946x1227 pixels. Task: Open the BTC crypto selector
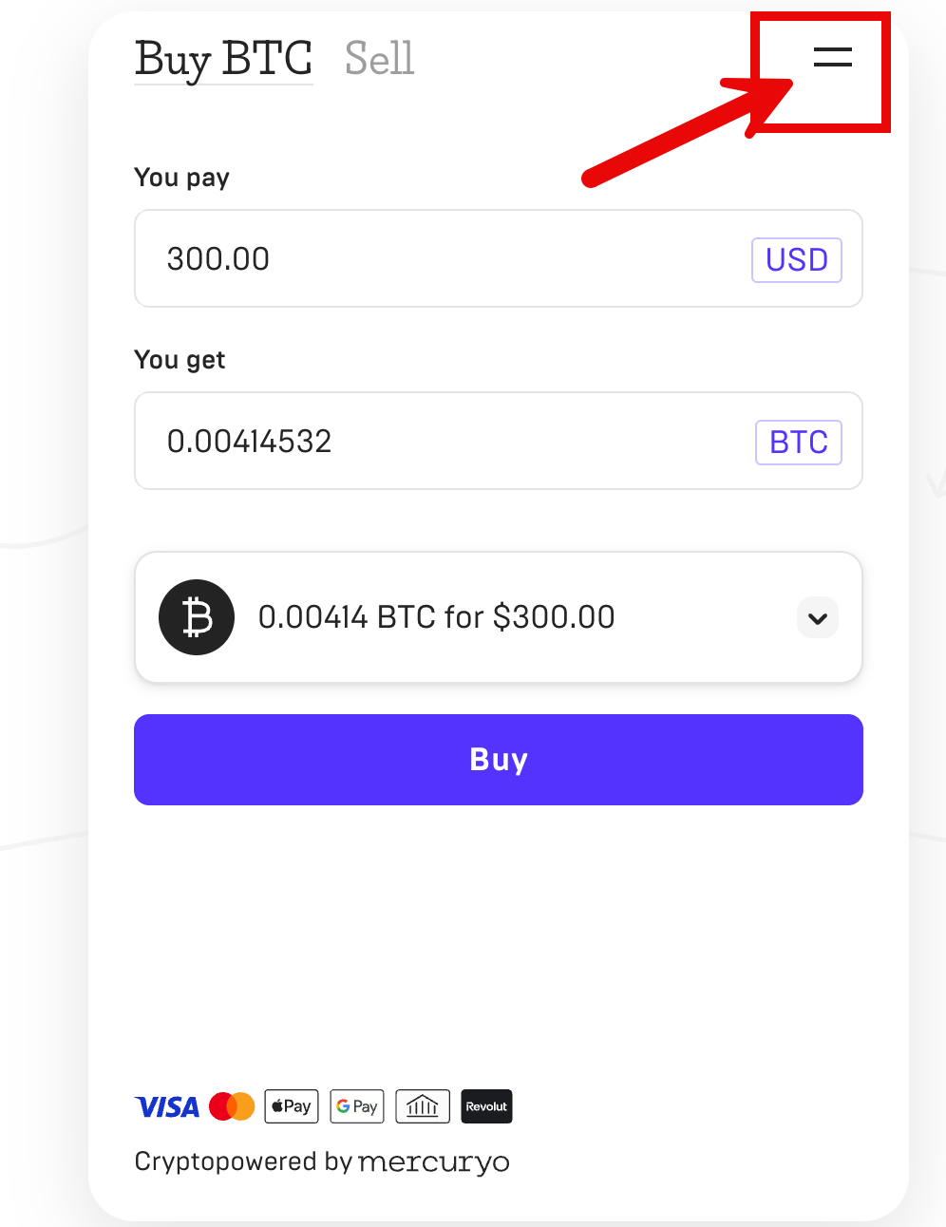[x=799, y=443]
